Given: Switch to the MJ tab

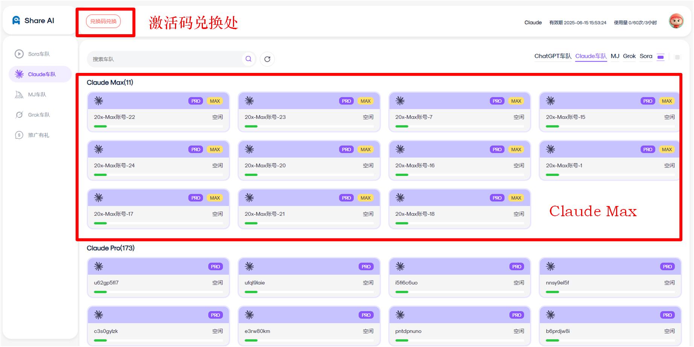Looking at the screenshot, I should 615,56.
